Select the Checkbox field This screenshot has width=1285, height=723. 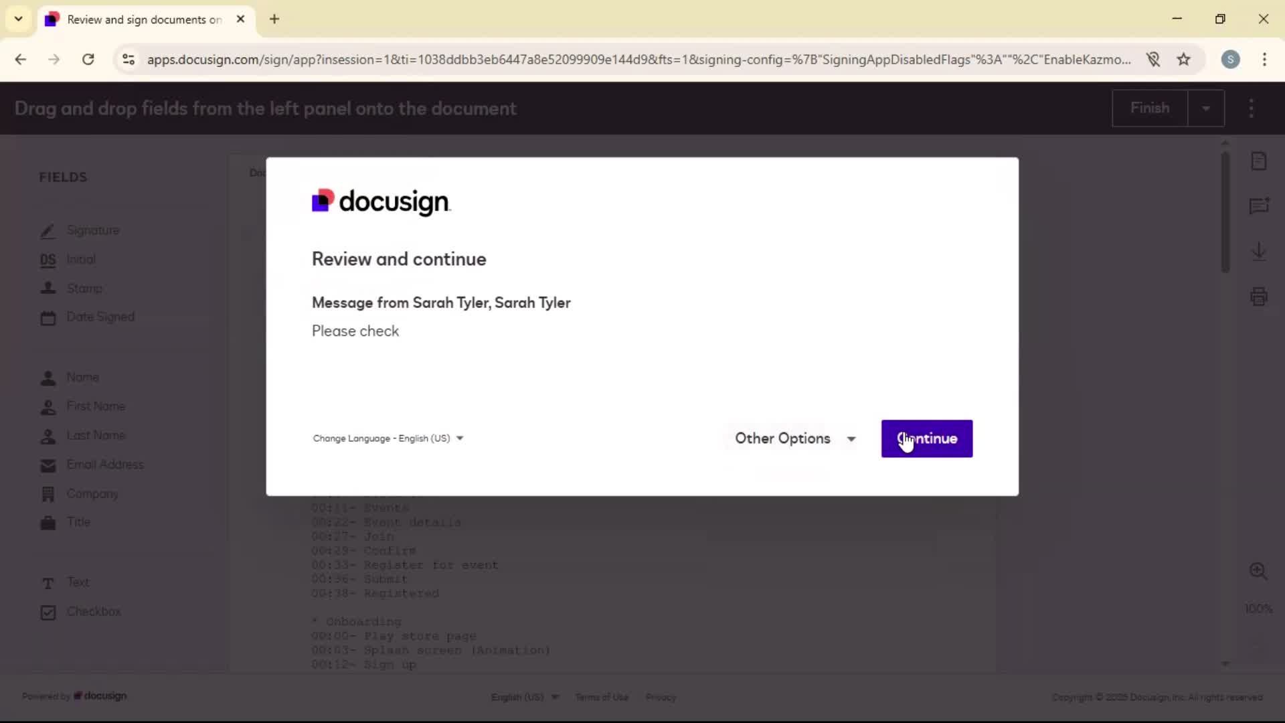point(80,612)
